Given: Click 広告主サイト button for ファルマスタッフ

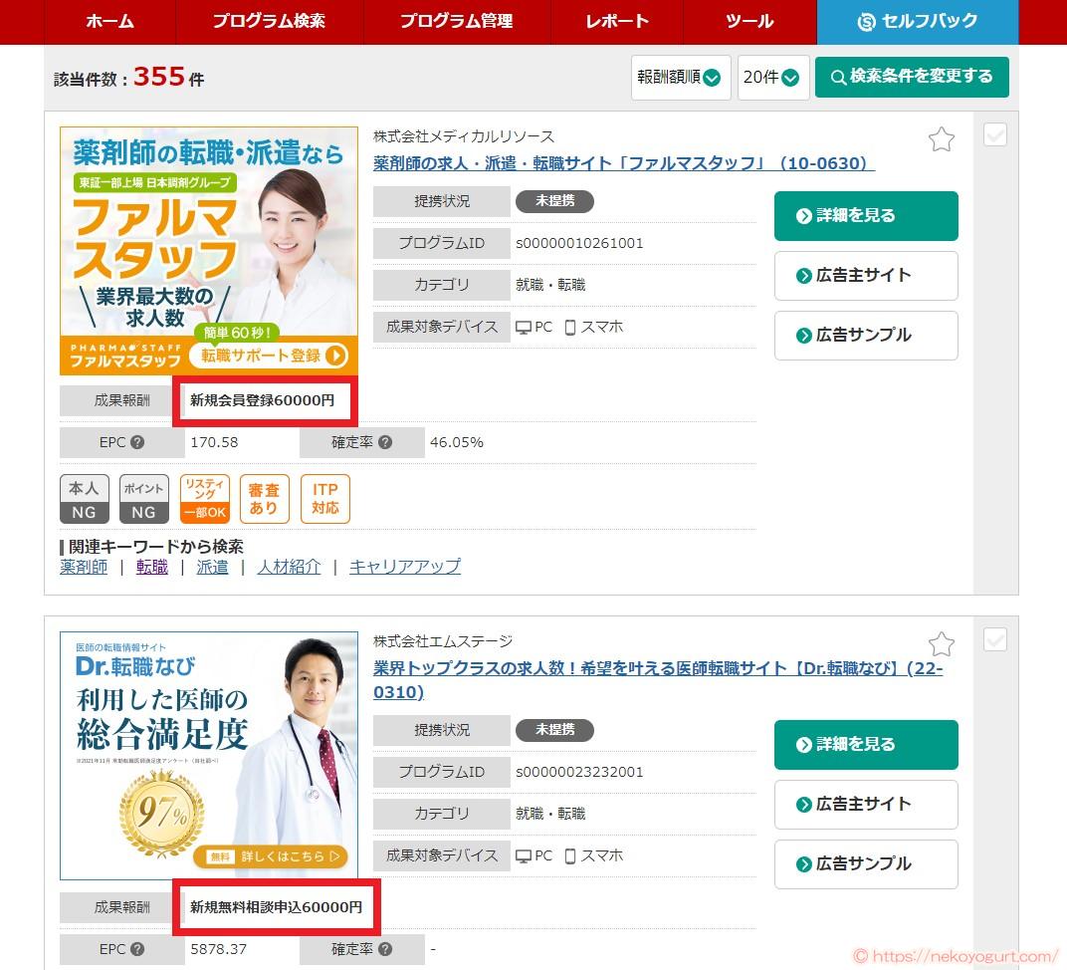Looking at the screenshot, I should (866, 276).
